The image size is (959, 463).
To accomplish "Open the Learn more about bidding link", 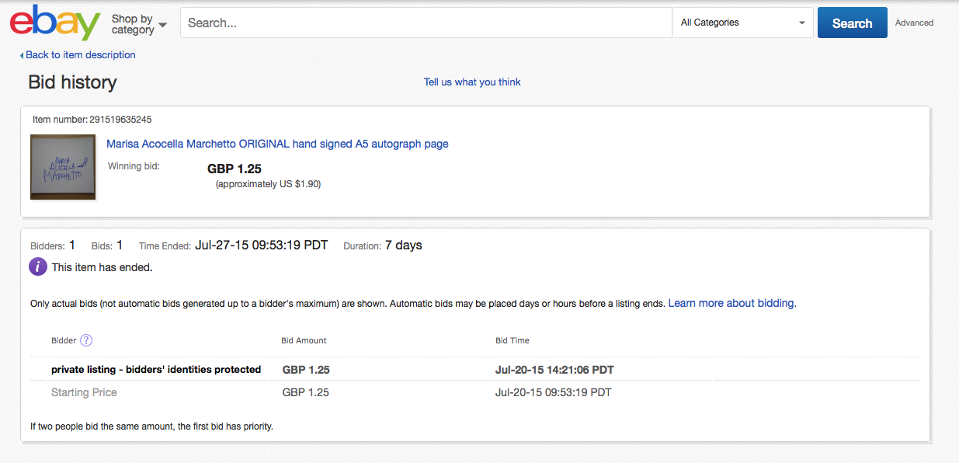I will [732, 303].
